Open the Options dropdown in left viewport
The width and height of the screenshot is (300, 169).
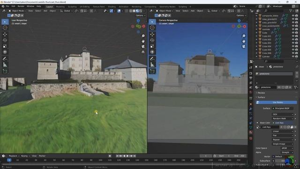tap(141, 15)
